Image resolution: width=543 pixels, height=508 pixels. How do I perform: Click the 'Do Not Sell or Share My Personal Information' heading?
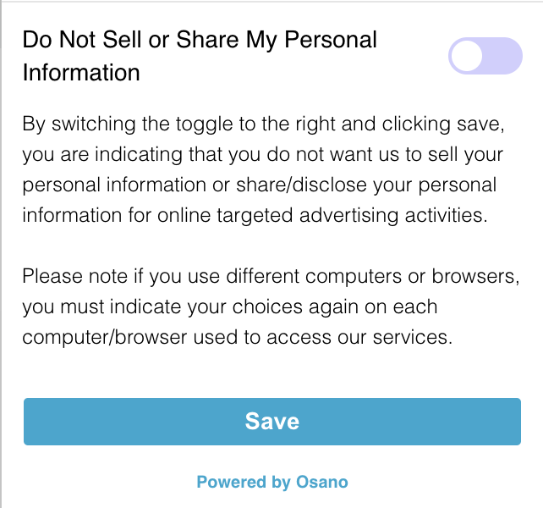[x=200, y=56]
